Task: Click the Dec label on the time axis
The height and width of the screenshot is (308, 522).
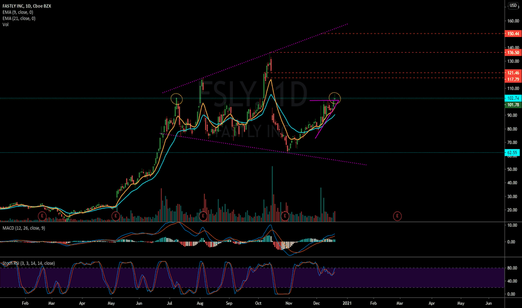Action: point(316,304)
